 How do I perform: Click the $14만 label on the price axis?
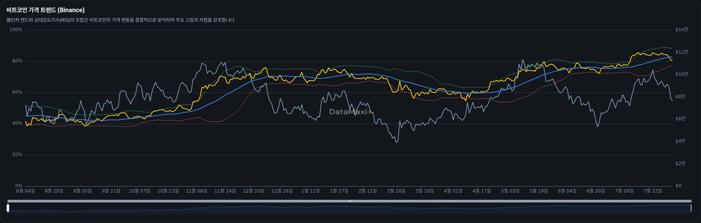point(682,30)
